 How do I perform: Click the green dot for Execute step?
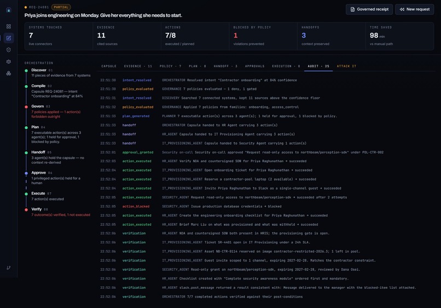[26, 194]
